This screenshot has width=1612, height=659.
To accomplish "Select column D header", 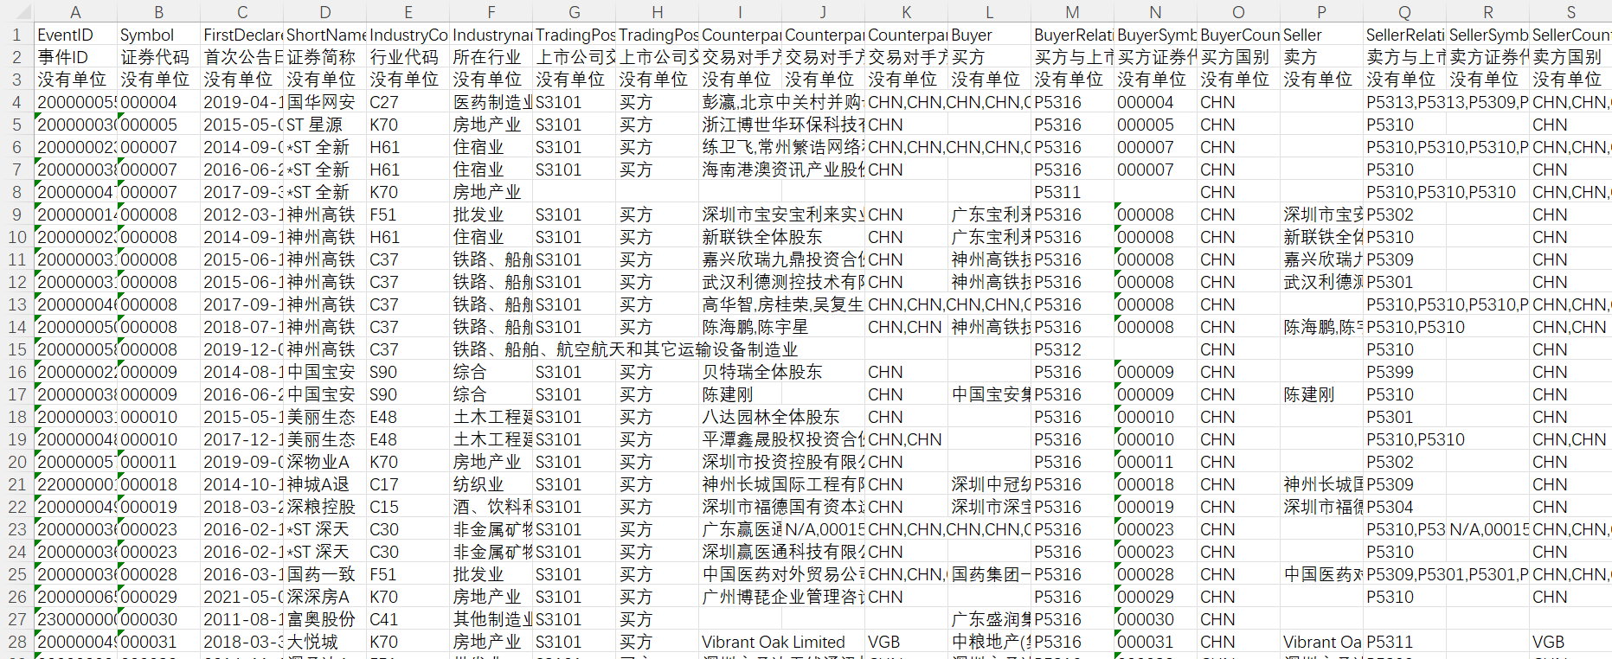I will [x=324, y=12].
